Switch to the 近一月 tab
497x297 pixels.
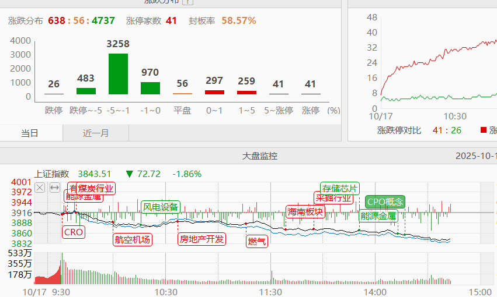click(96, 133)
